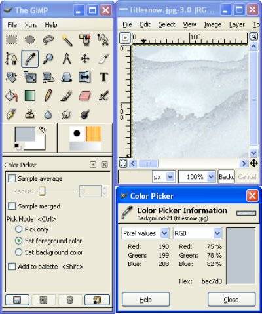Select the Move tool

click(x=85, y=58)
